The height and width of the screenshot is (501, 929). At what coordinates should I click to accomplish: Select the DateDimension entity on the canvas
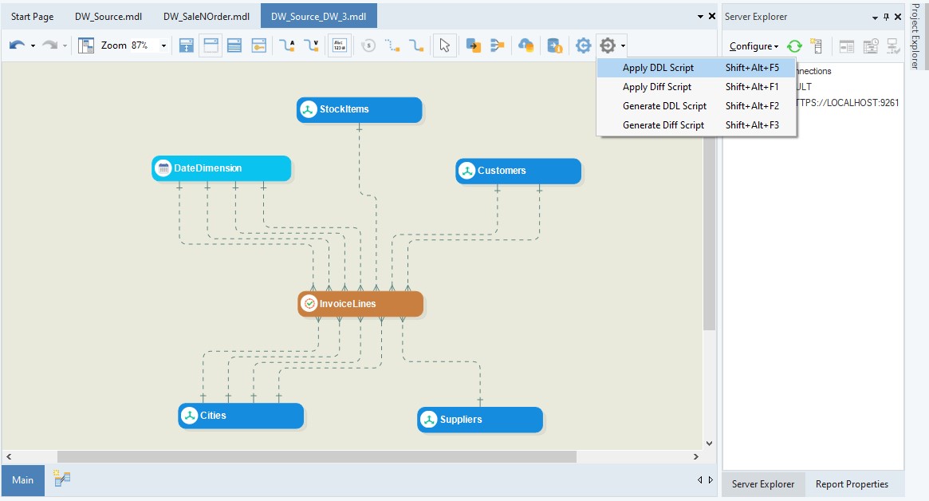(x=221, y=168)
